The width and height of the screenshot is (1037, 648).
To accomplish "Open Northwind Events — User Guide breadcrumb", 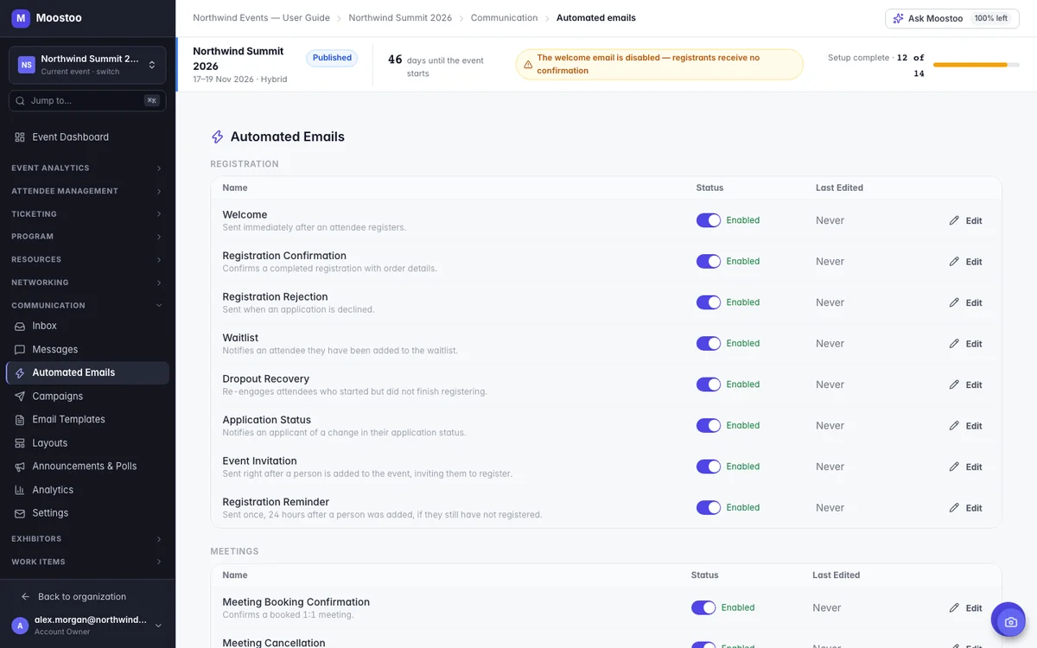I will [261, 18].
